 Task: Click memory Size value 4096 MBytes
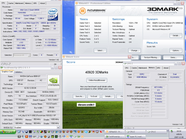click(x=142, y=77)
